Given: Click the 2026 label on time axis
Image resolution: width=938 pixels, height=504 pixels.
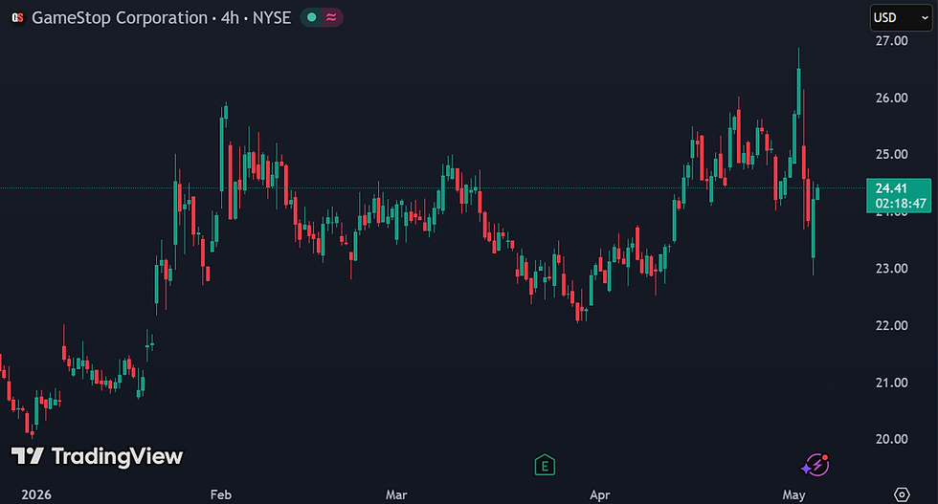Looking at the screenshot, I should pos(36,495).
